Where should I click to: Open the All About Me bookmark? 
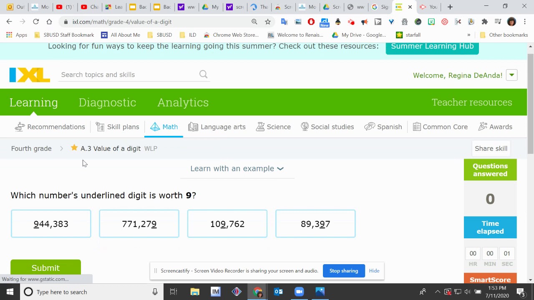[x=121, y=35]
